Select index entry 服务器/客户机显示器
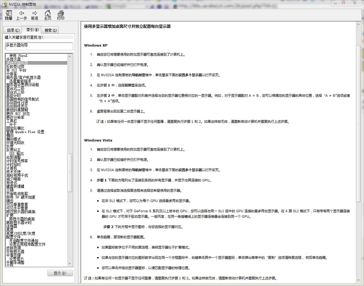The height and width of the screenshot is (286, 364). pyautogui.click(x=23, y=78)
